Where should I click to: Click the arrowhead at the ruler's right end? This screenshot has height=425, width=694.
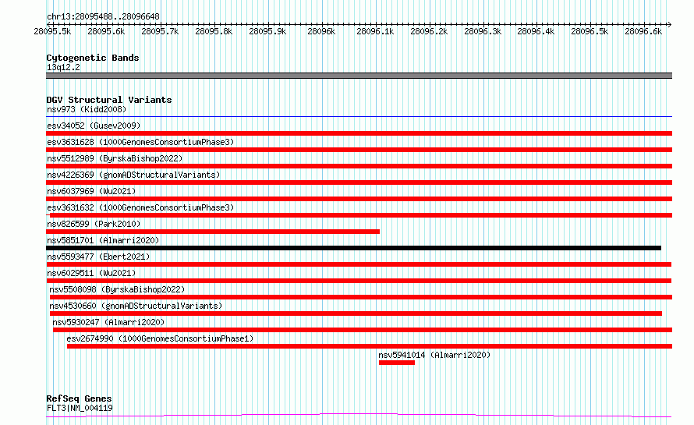pos(670,24)
